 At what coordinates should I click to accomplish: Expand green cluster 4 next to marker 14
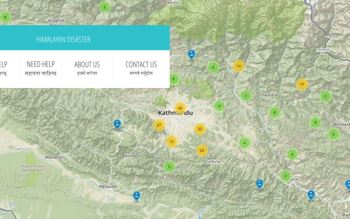(213, 67)
